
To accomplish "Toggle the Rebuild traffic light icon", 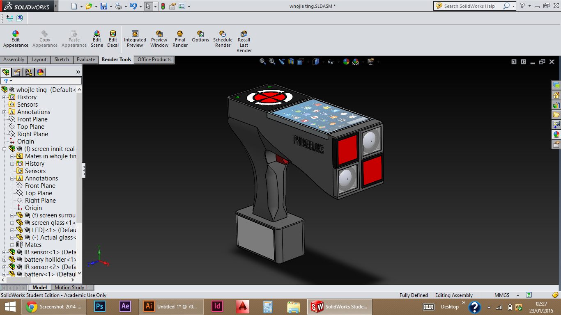I will [163, 6].
